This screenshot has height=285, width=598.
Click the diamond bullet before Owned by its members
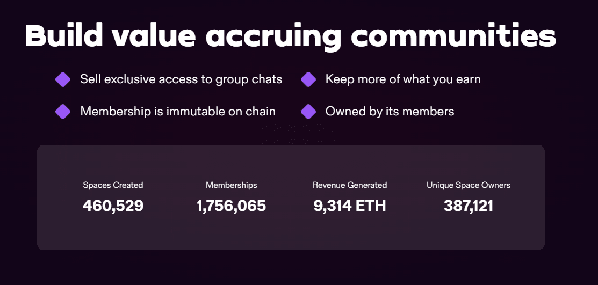[x=308, y=112]
